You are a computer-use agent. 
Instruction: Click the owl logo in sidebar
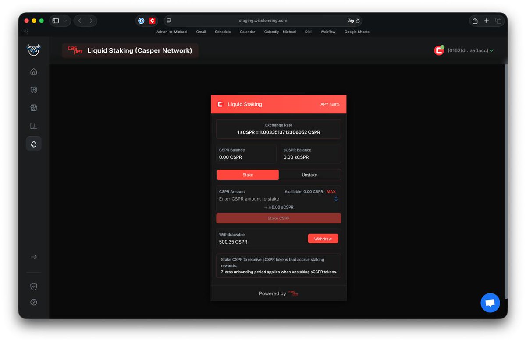point(34,50)
